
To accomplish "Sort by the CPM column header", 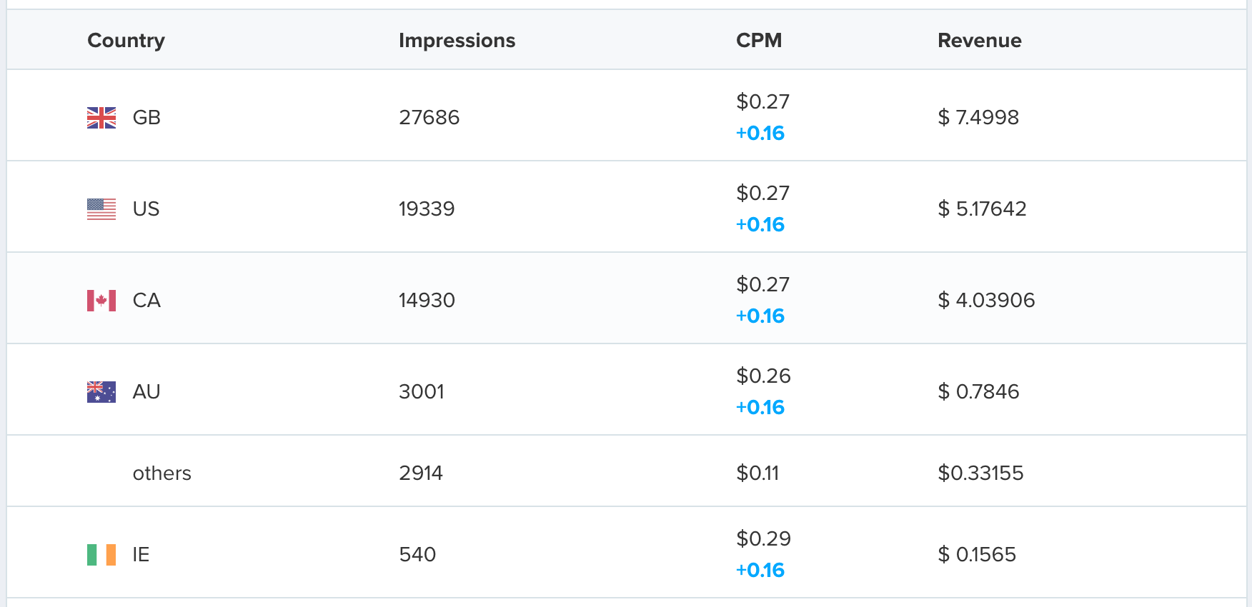I will pos(758,41).
